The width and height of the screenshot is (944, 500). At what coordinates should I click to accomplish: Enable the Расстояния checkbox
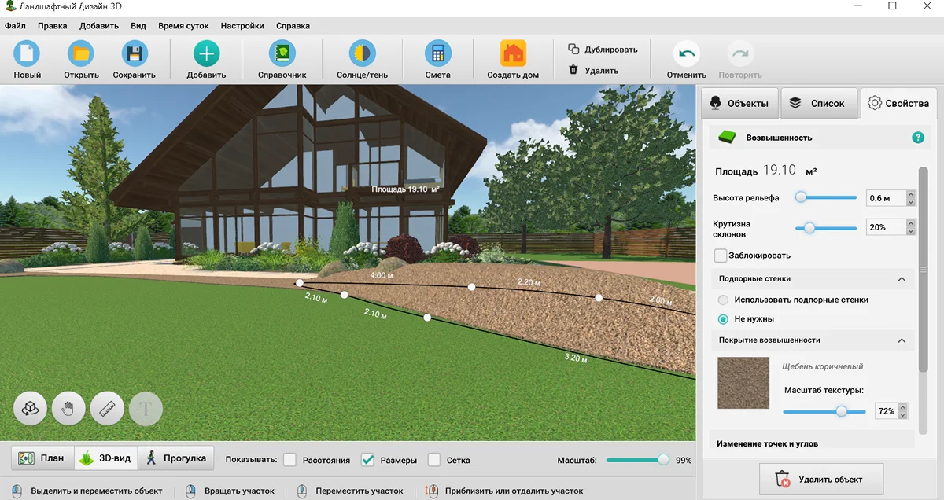coord(289,460)
